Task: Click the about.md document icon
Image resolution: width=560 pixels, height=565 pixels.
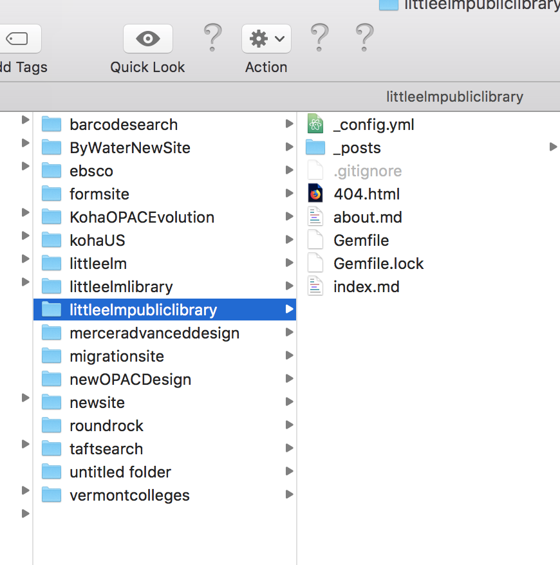Action: [314, 216]
